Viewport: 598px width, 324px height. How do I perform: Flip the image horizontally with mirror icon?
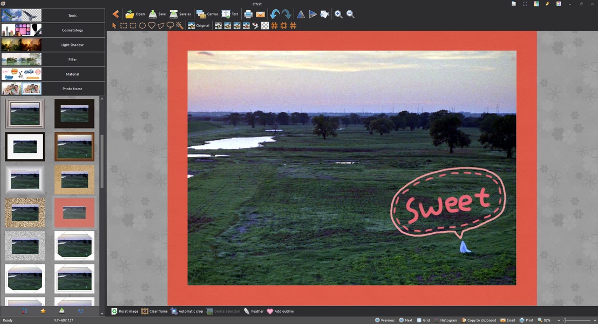(x=301, y=14)
